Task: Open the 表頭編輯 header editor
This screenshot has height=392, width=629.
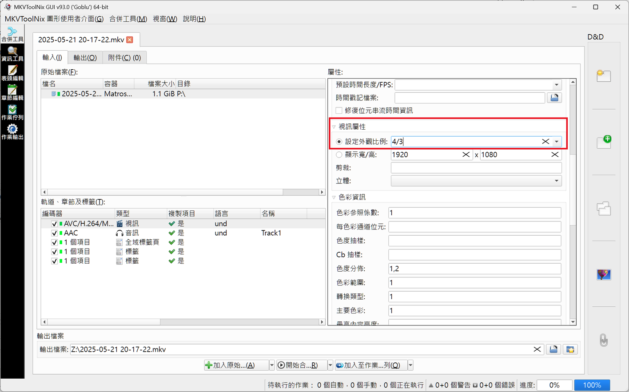Action: pos(12,73)
